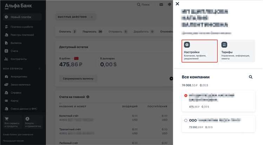
Task: Create a Новый платёж from the sidebar
Action: (22, 17)
